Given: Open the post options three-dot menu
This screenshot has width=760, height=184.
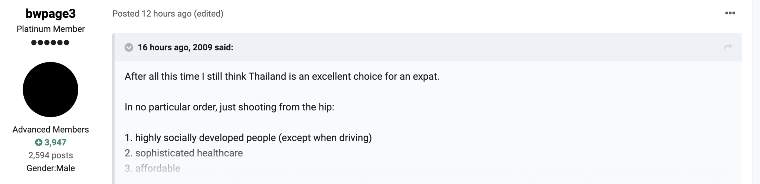Looking at the screenshot, I should 730,13.
